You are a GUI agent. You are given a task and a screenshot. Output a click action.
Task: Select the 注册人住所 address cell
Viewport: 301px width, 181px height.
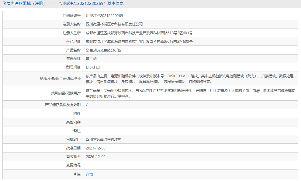click(x=140, y=33)
